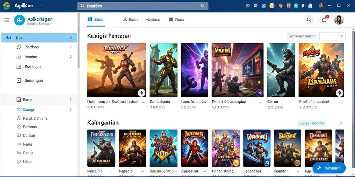This screenshot has height=177, width=355.
Task: Switch to the Sfarite tab
Action: point(130,19)
